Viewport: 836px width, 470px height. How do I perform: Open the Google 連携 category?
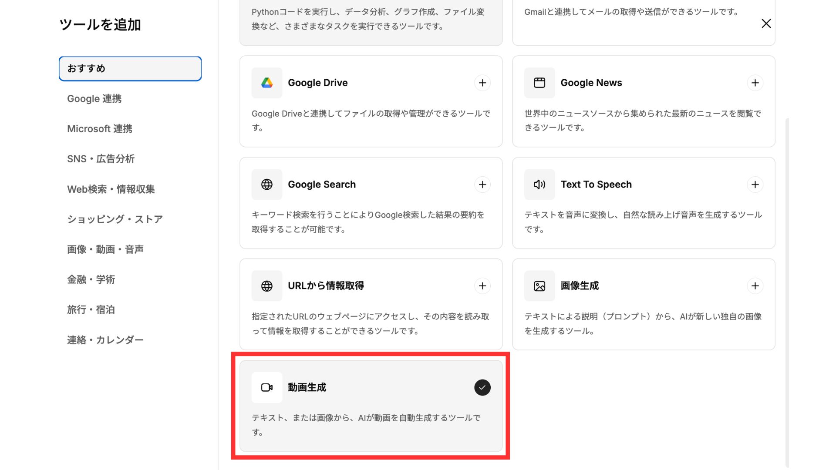point(94,99)
